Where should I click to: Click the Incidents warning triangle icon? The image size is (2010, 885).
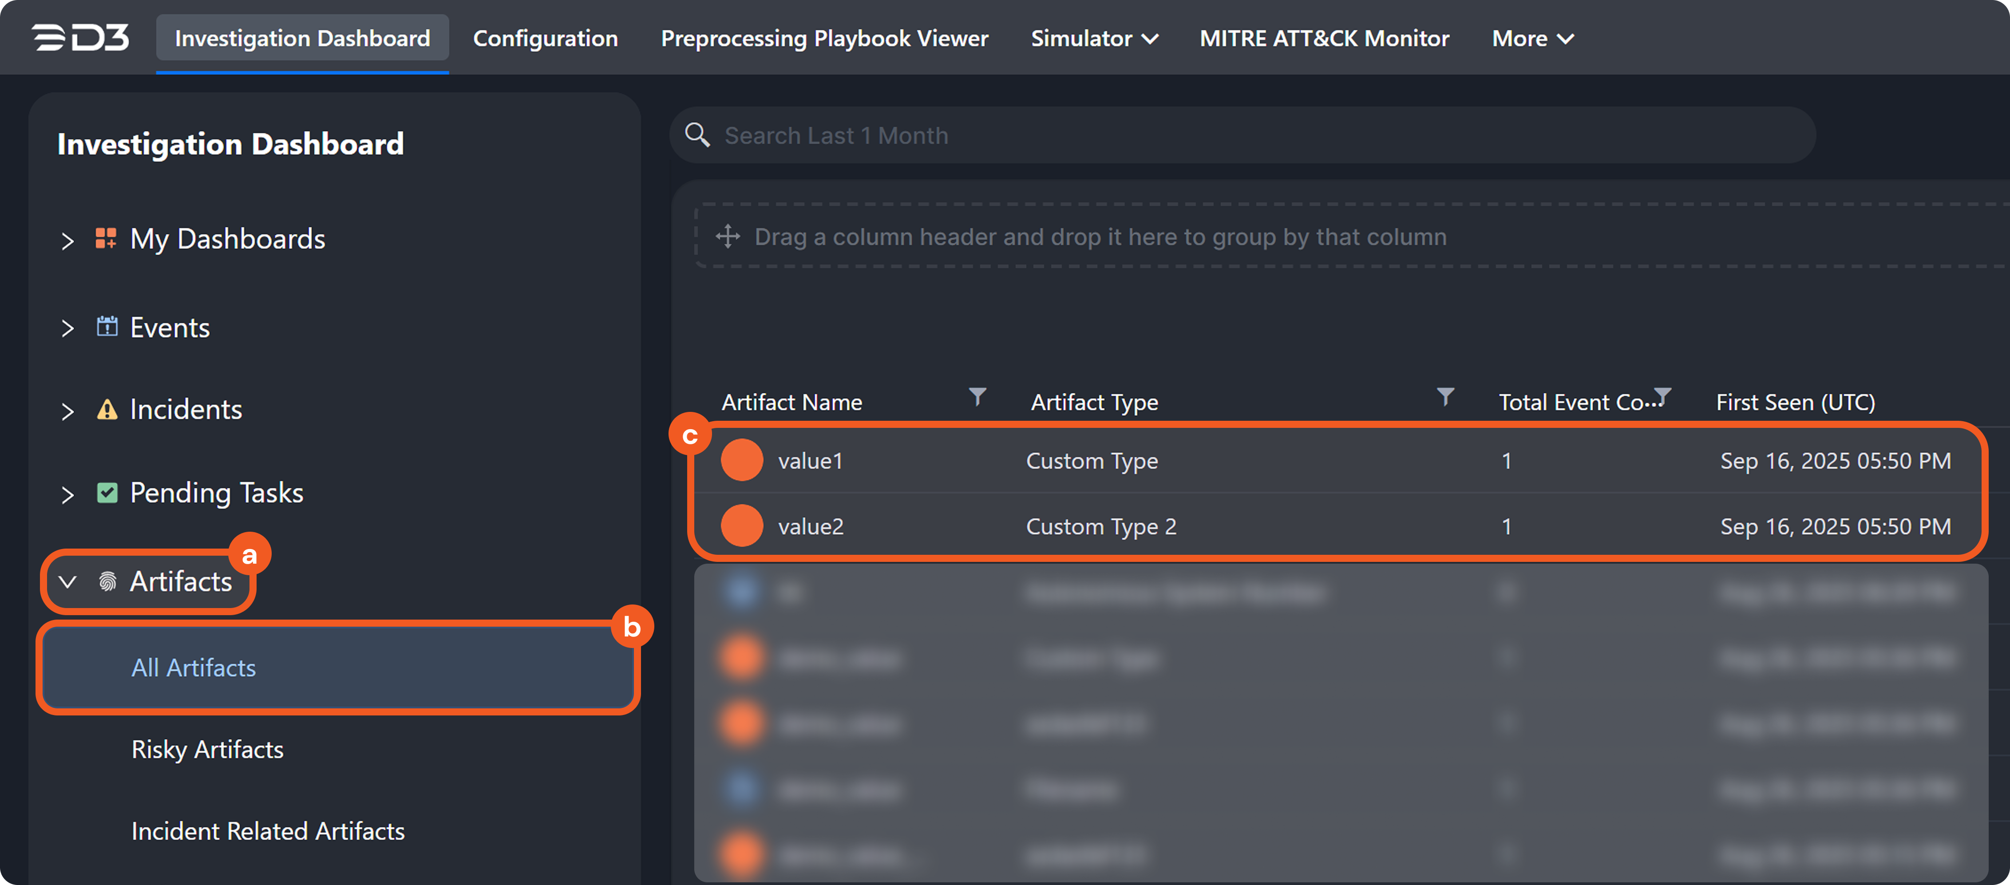coord(107,409)
